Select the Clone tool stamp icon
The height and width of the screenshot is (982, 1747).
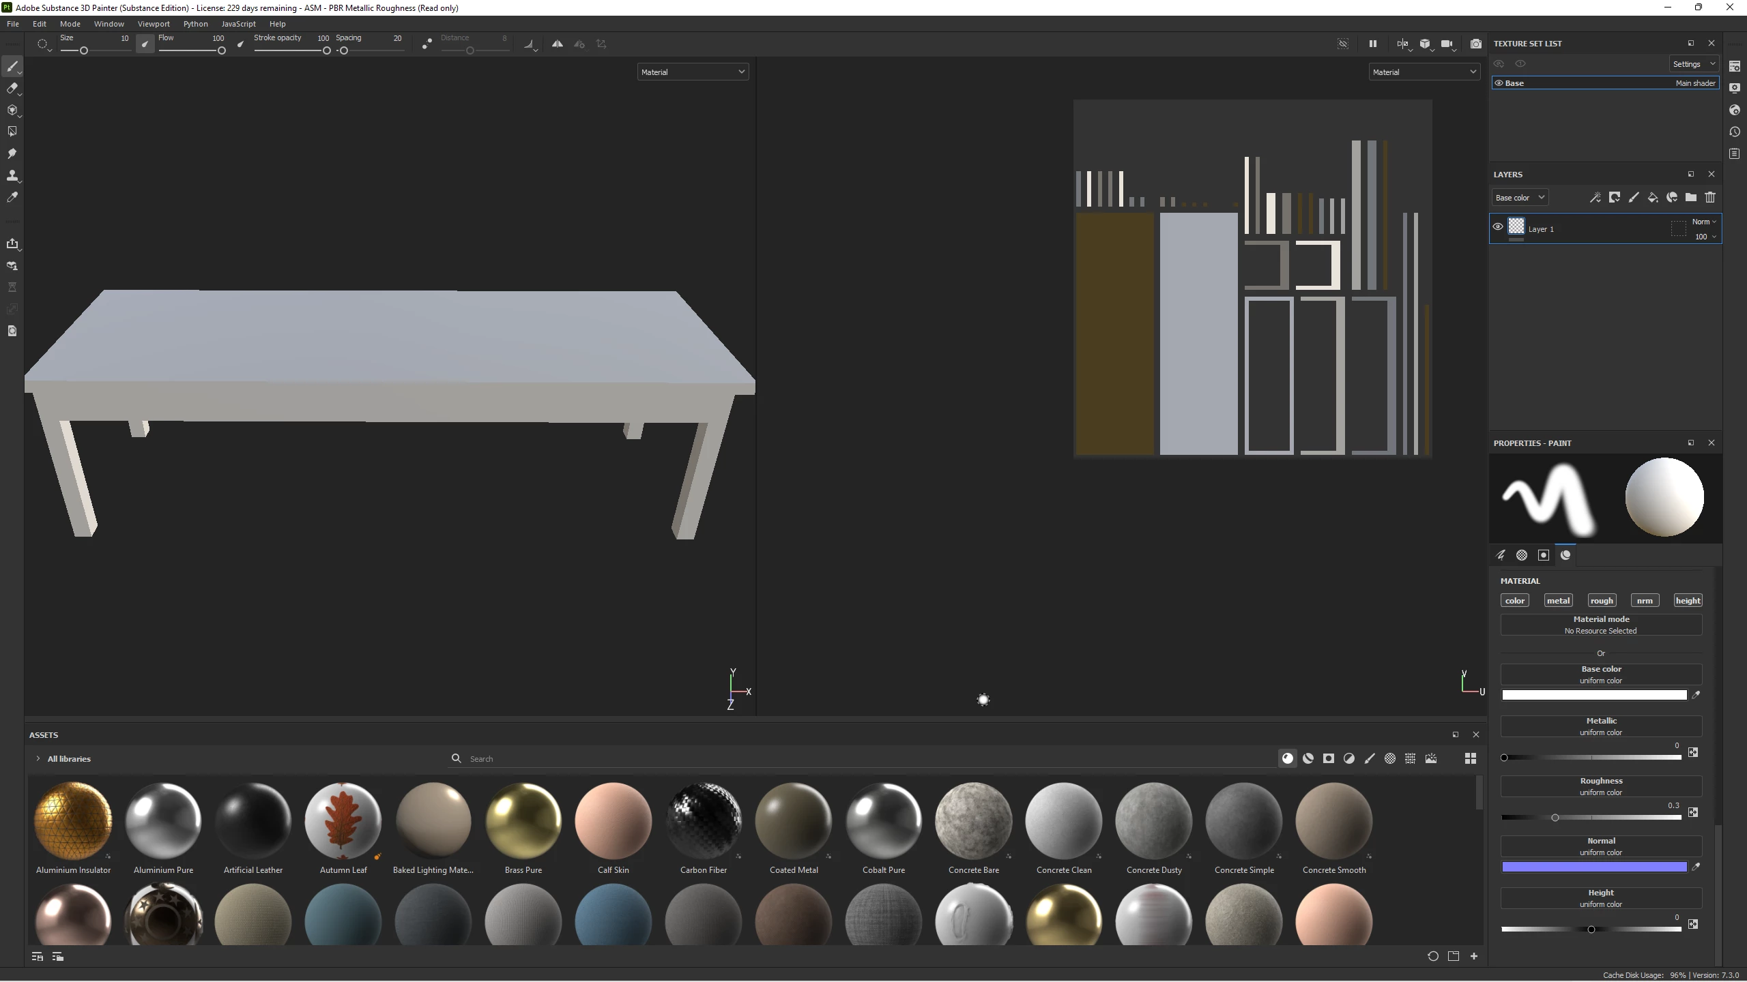coord(12,175)
